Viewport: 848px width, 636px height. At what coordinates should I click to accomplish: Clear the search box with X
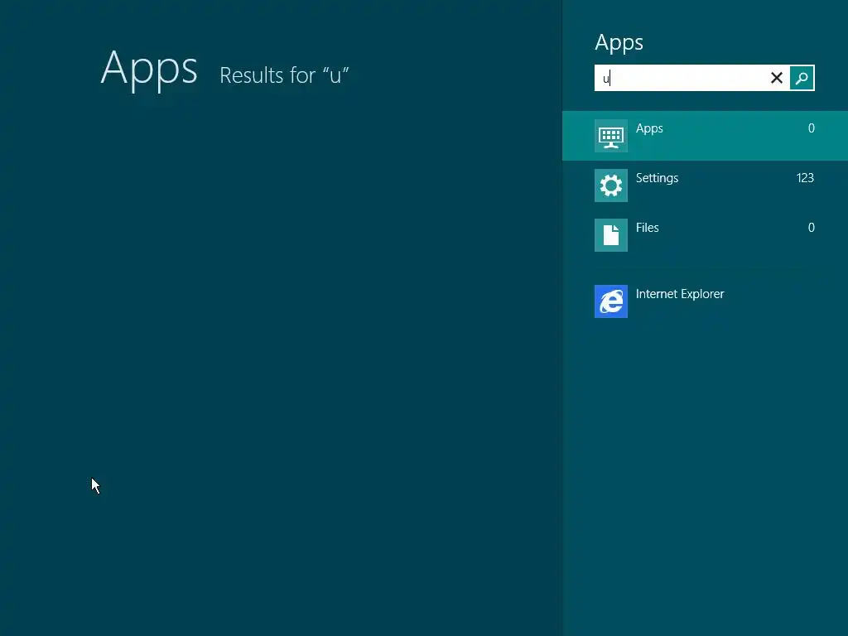click(777, 78)
